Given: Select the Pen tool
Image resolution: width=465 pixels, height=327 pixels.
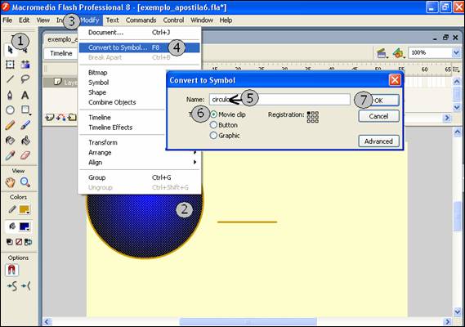Looking at the screenshot, I should pos(10,95).
